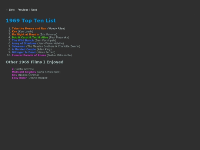Click director name Dennis Hopper

(38, 78)
